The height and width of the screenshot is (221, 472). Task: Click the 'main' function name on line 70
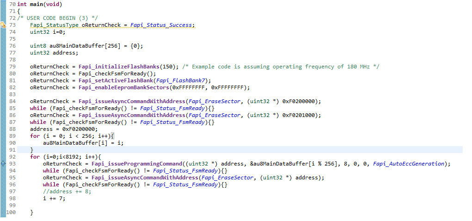(36, 4)
